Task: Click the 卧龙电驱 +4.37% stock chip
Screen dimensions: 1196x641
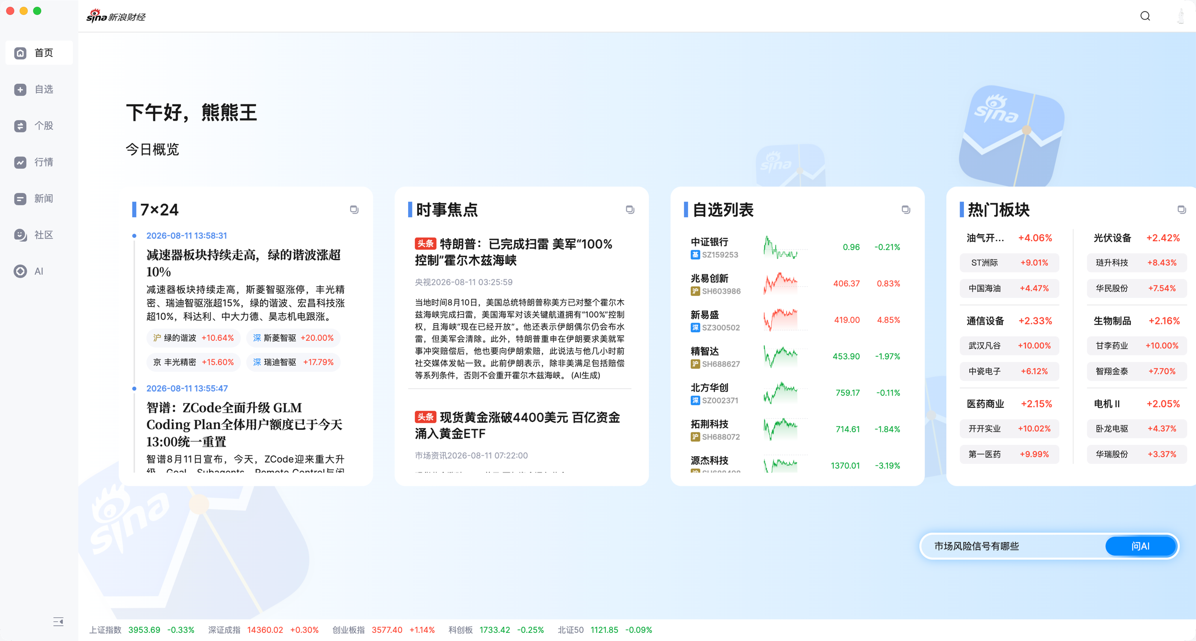Action: coord(1137,429)
